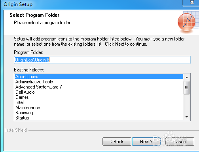The width and height of the screenshot is (199, 152).
Task: Click the folder list scroll-up arrow
Action: pos(187,77)
